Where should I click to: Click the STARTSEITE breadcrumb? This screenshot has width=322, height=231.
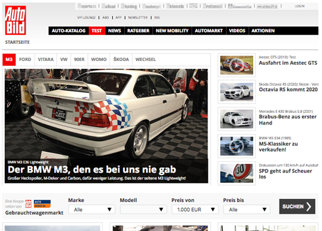17,42
